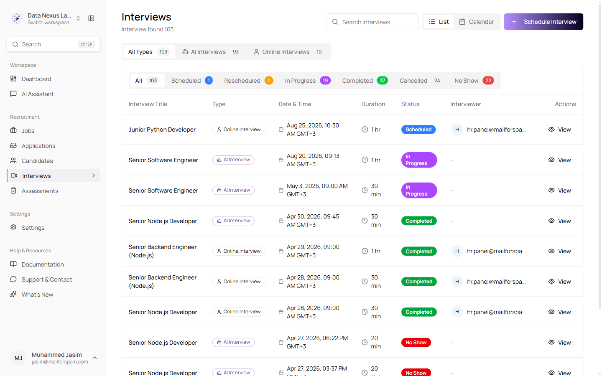Image resolution: width=602 pixels, height=376 pixels.
Task: Click hr.panel email in Apr 28 Node.js row
Action: [x=496, y=312]
